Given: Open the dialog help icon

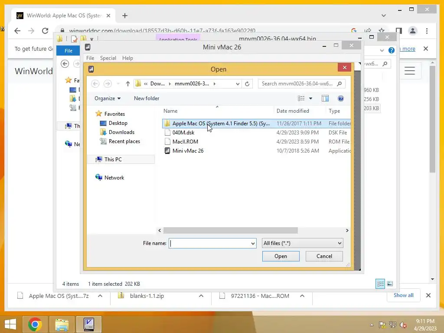Looking at the screenshot, I should (x=341, y=98).
